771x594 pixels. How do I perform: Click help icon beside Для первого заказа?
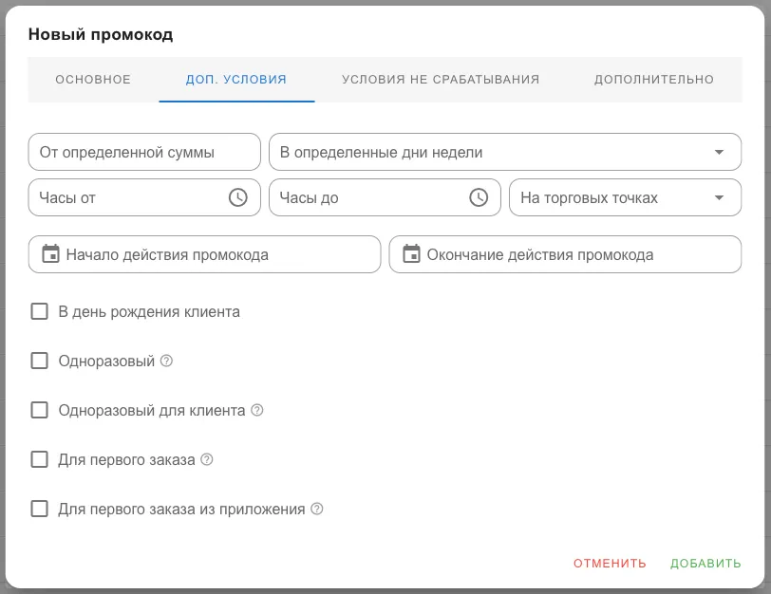[207, 459]
